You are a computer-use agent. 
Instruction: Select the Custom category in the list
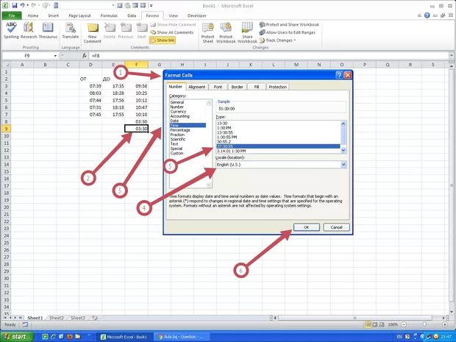point(177,153)
